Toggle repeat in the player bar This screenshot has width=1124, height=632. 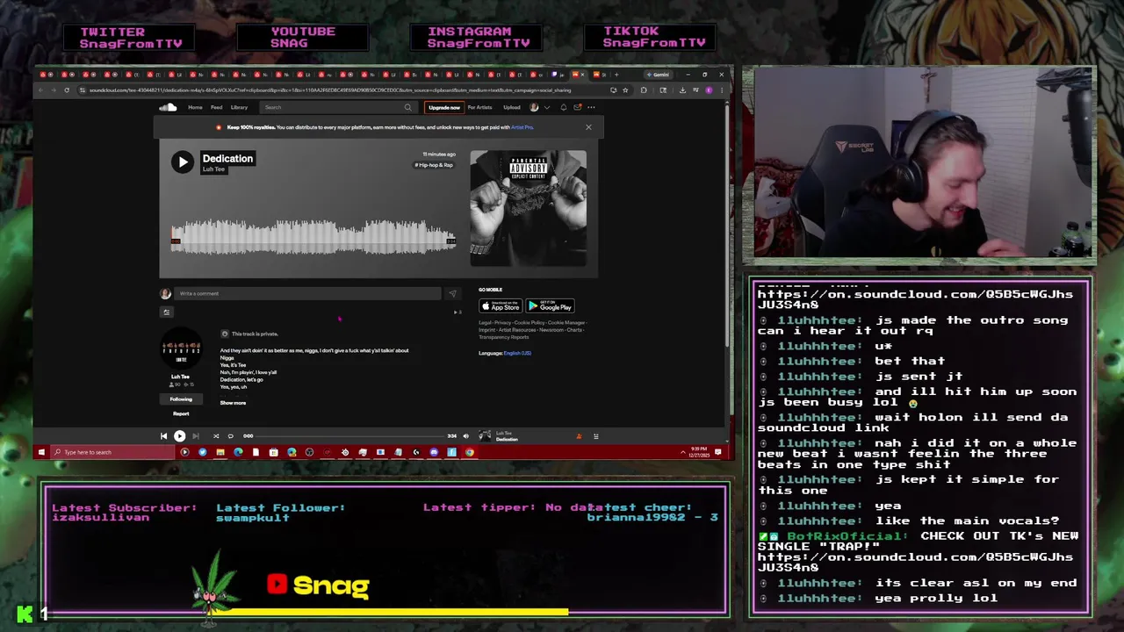coord(230,435)
